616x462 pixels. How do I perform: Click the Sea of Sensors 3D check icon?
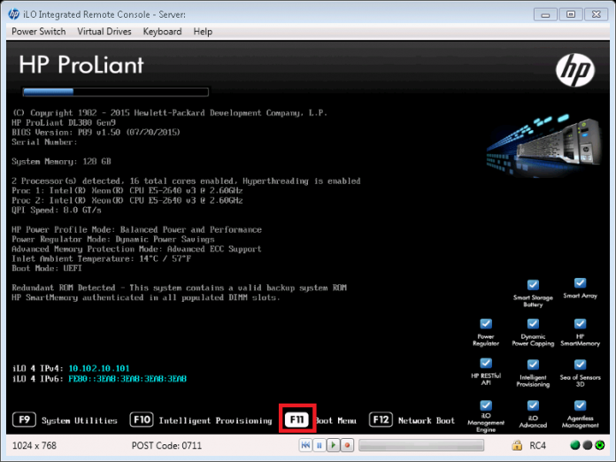581,364
